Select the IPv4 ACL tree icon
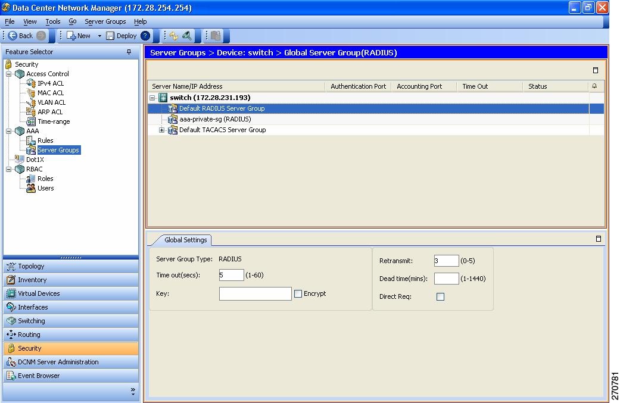620x403 pixels. [x=31, y=83]
